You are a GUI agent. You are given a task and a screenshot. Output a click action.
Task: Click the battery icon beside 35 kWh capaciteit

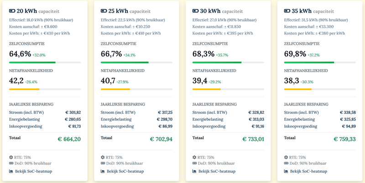pos(287,11)
